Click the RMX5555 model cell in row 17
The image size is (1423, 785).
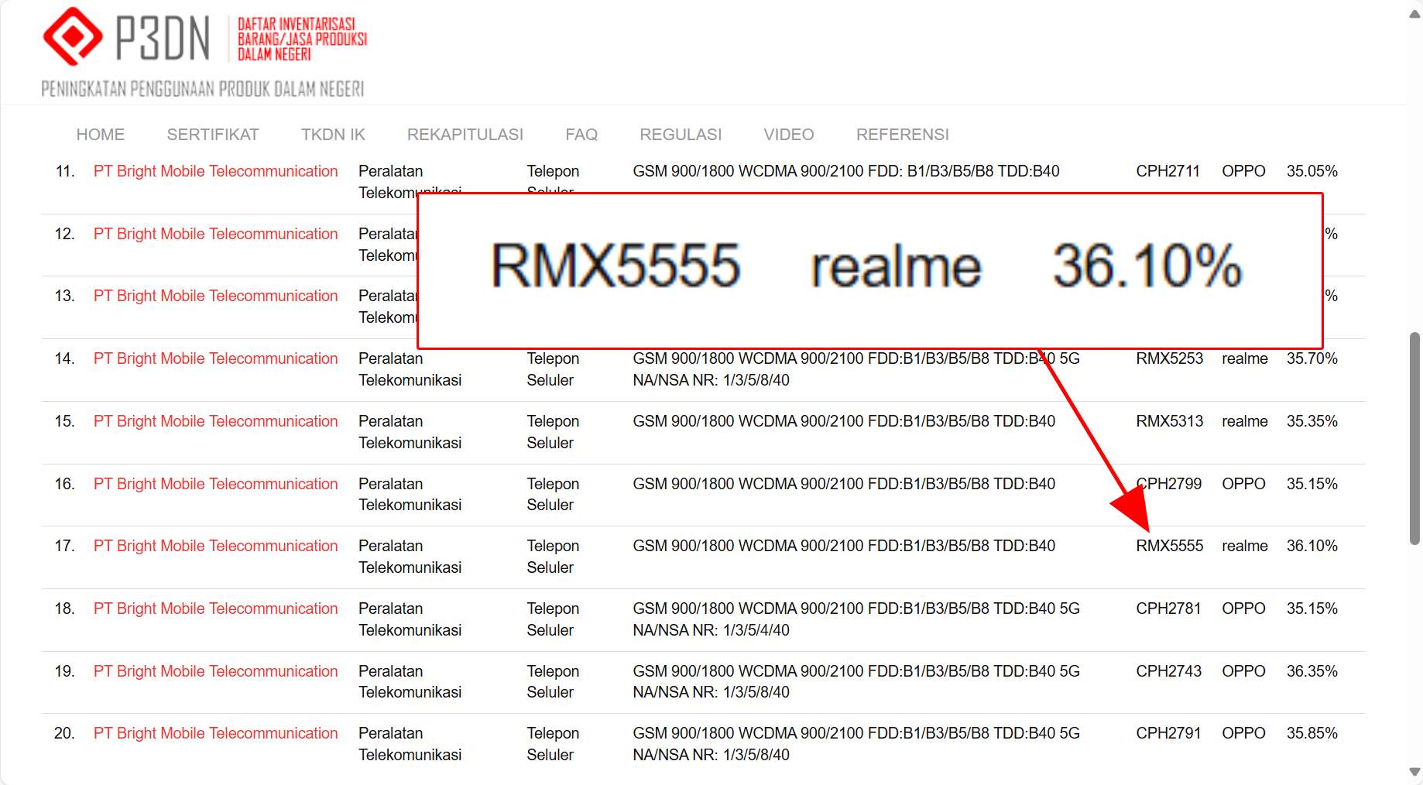[1169, 546]
